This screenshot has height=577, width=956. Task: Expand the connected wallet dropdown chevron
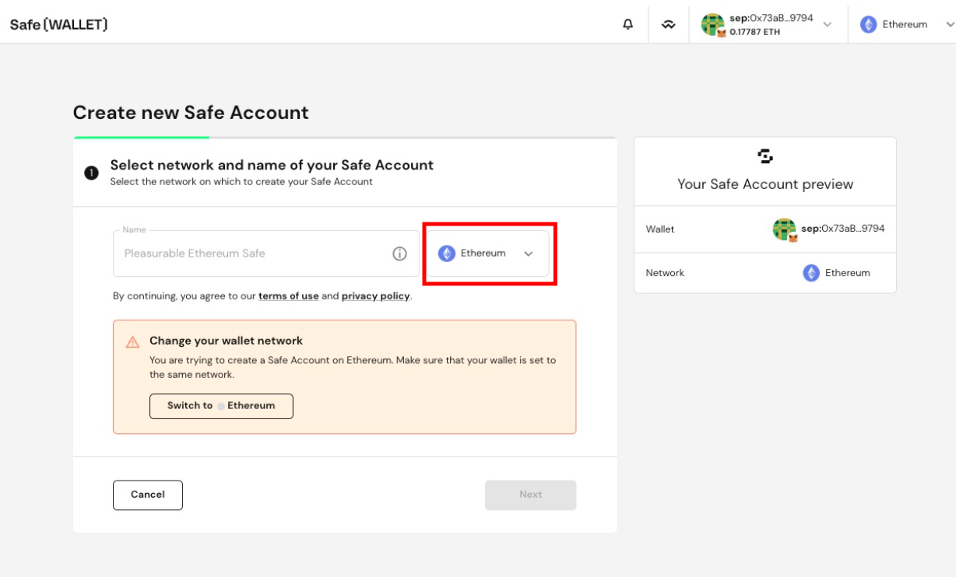(828, 24)
